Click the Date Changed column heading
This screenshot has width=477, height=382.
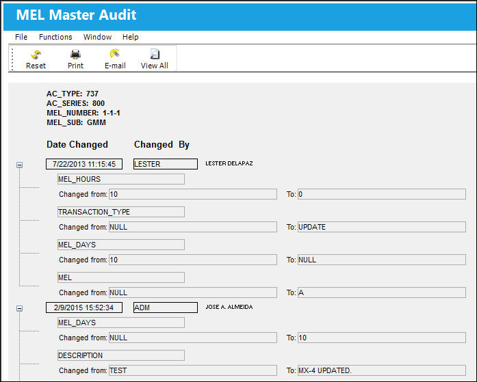coord(77,145)
